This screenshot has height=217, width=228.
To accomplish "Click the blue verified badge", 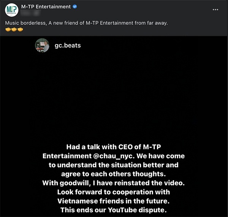I will tap(75, 7).
